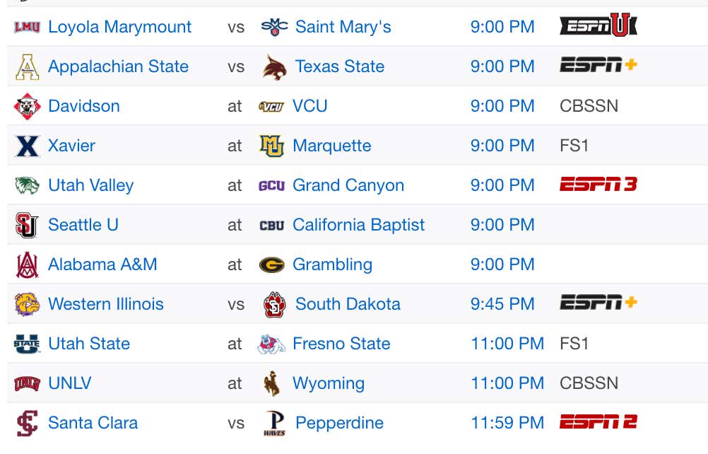Click the Western Illinois bulldog logo

(x=27, y=304)
